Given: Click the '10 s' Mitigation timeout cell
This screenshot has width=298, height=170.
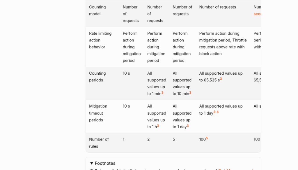Looking at the screenshot, I should 126,106.
